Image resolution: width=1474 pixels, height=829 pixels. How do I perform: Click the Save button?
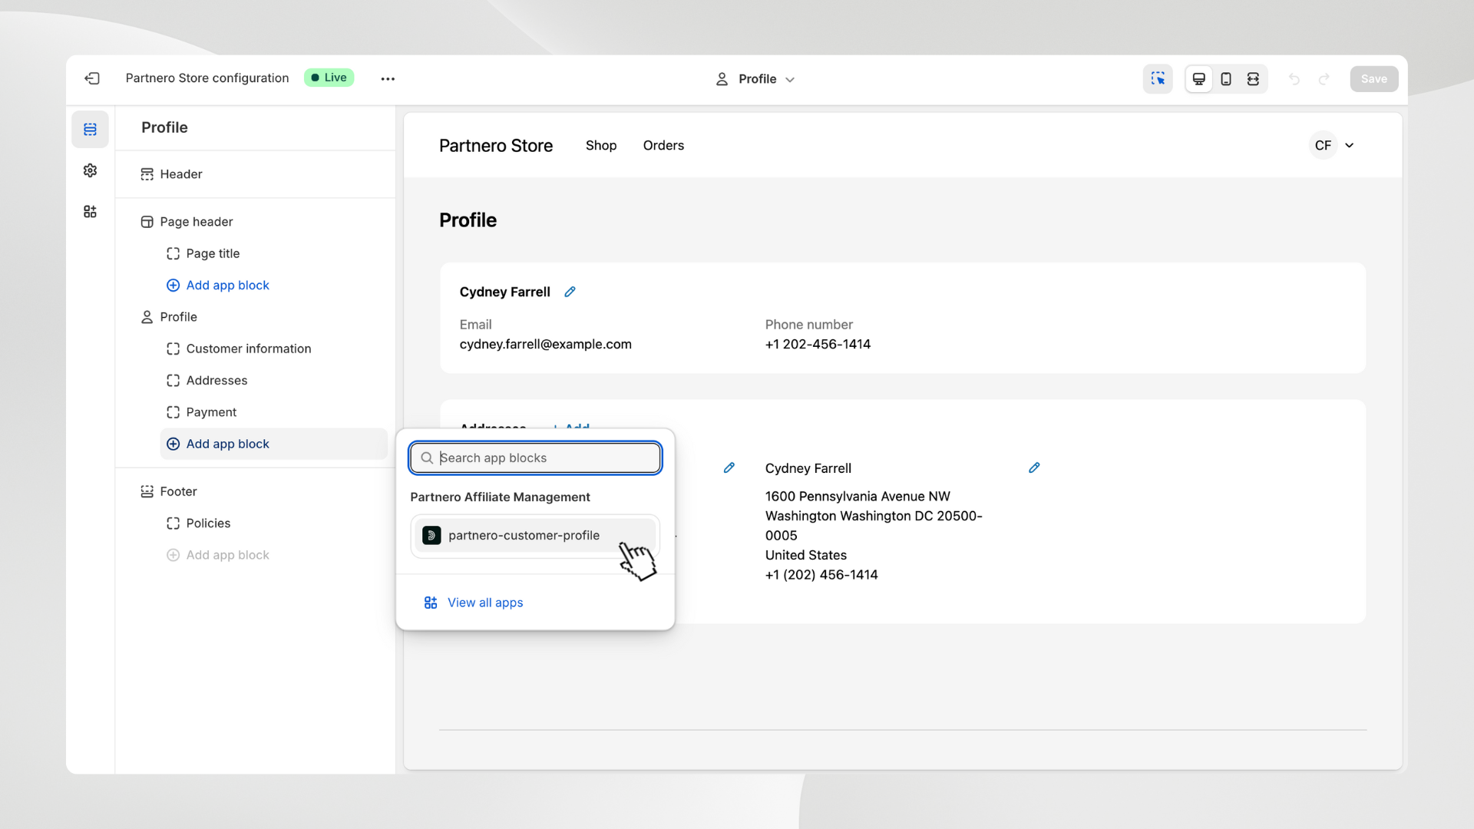[x=1373, y=78]
